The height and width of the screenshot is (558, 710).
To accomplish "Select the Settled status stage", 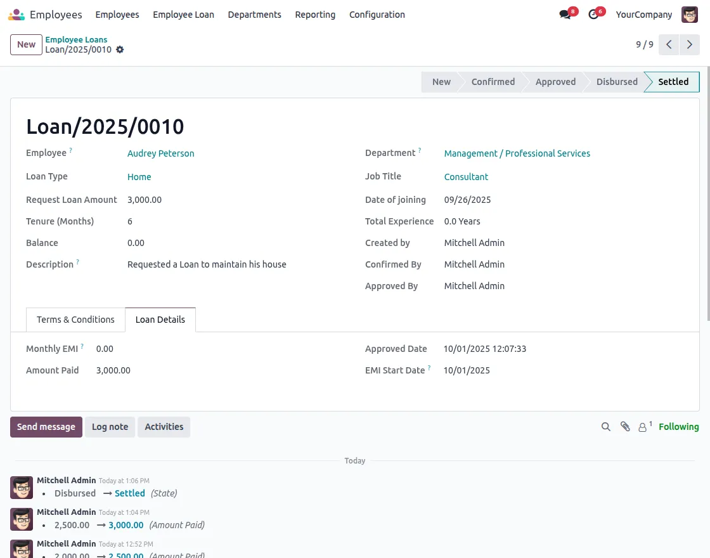I will [x=673, y=82].
